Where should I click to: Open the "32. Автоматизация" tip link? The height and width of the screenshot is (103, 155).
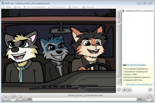(x=136, y=65)
